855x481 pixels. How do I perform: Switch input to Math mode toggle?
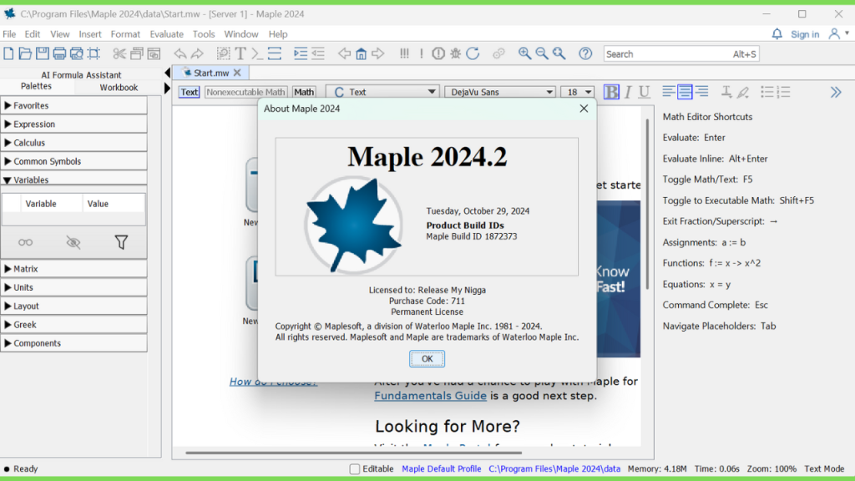[304, 92]
